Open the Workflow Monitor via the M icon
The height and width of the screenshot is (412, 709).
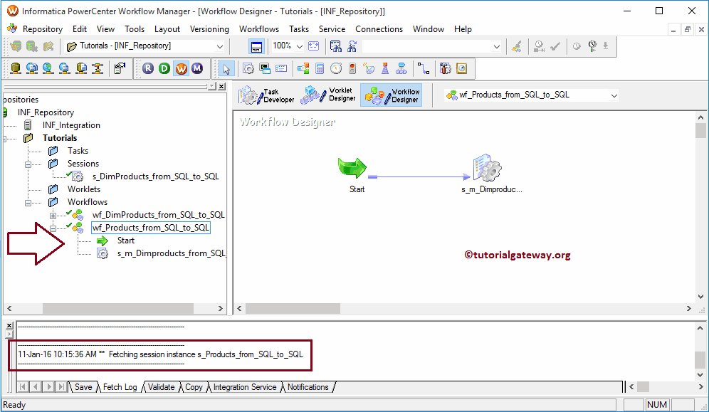pos(198,68)
